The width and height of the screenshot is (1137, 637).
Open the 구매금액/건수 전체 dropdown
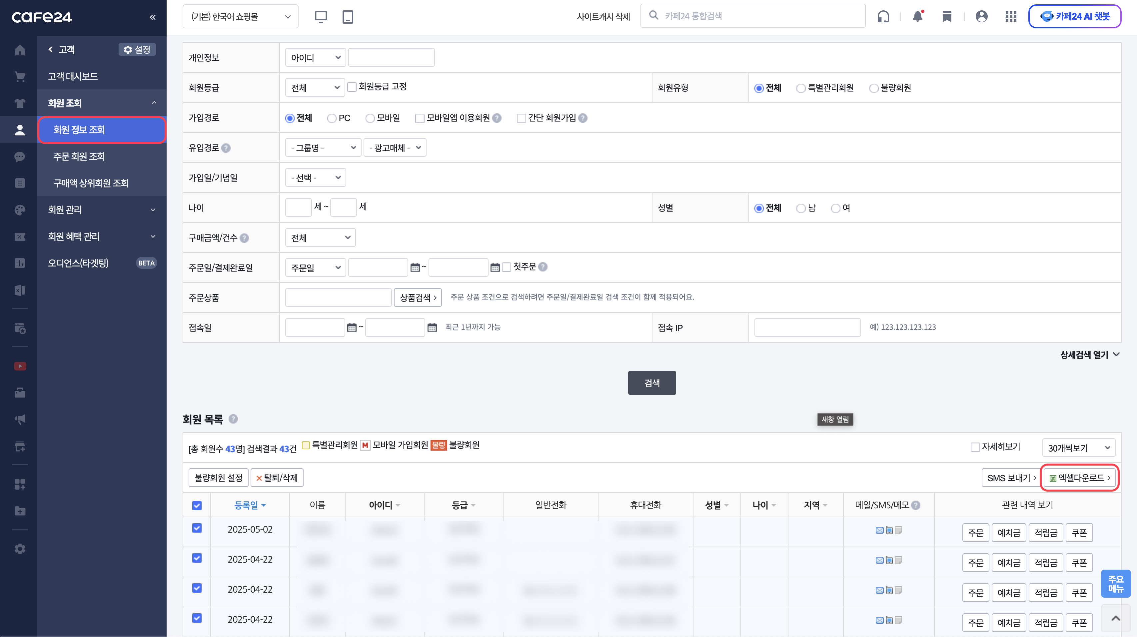coord(320,238)
